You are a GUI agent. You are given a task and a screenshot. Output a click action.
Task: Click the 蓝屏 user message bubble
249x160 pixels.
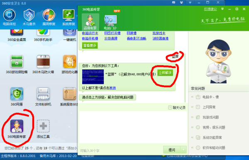[175, 57]
